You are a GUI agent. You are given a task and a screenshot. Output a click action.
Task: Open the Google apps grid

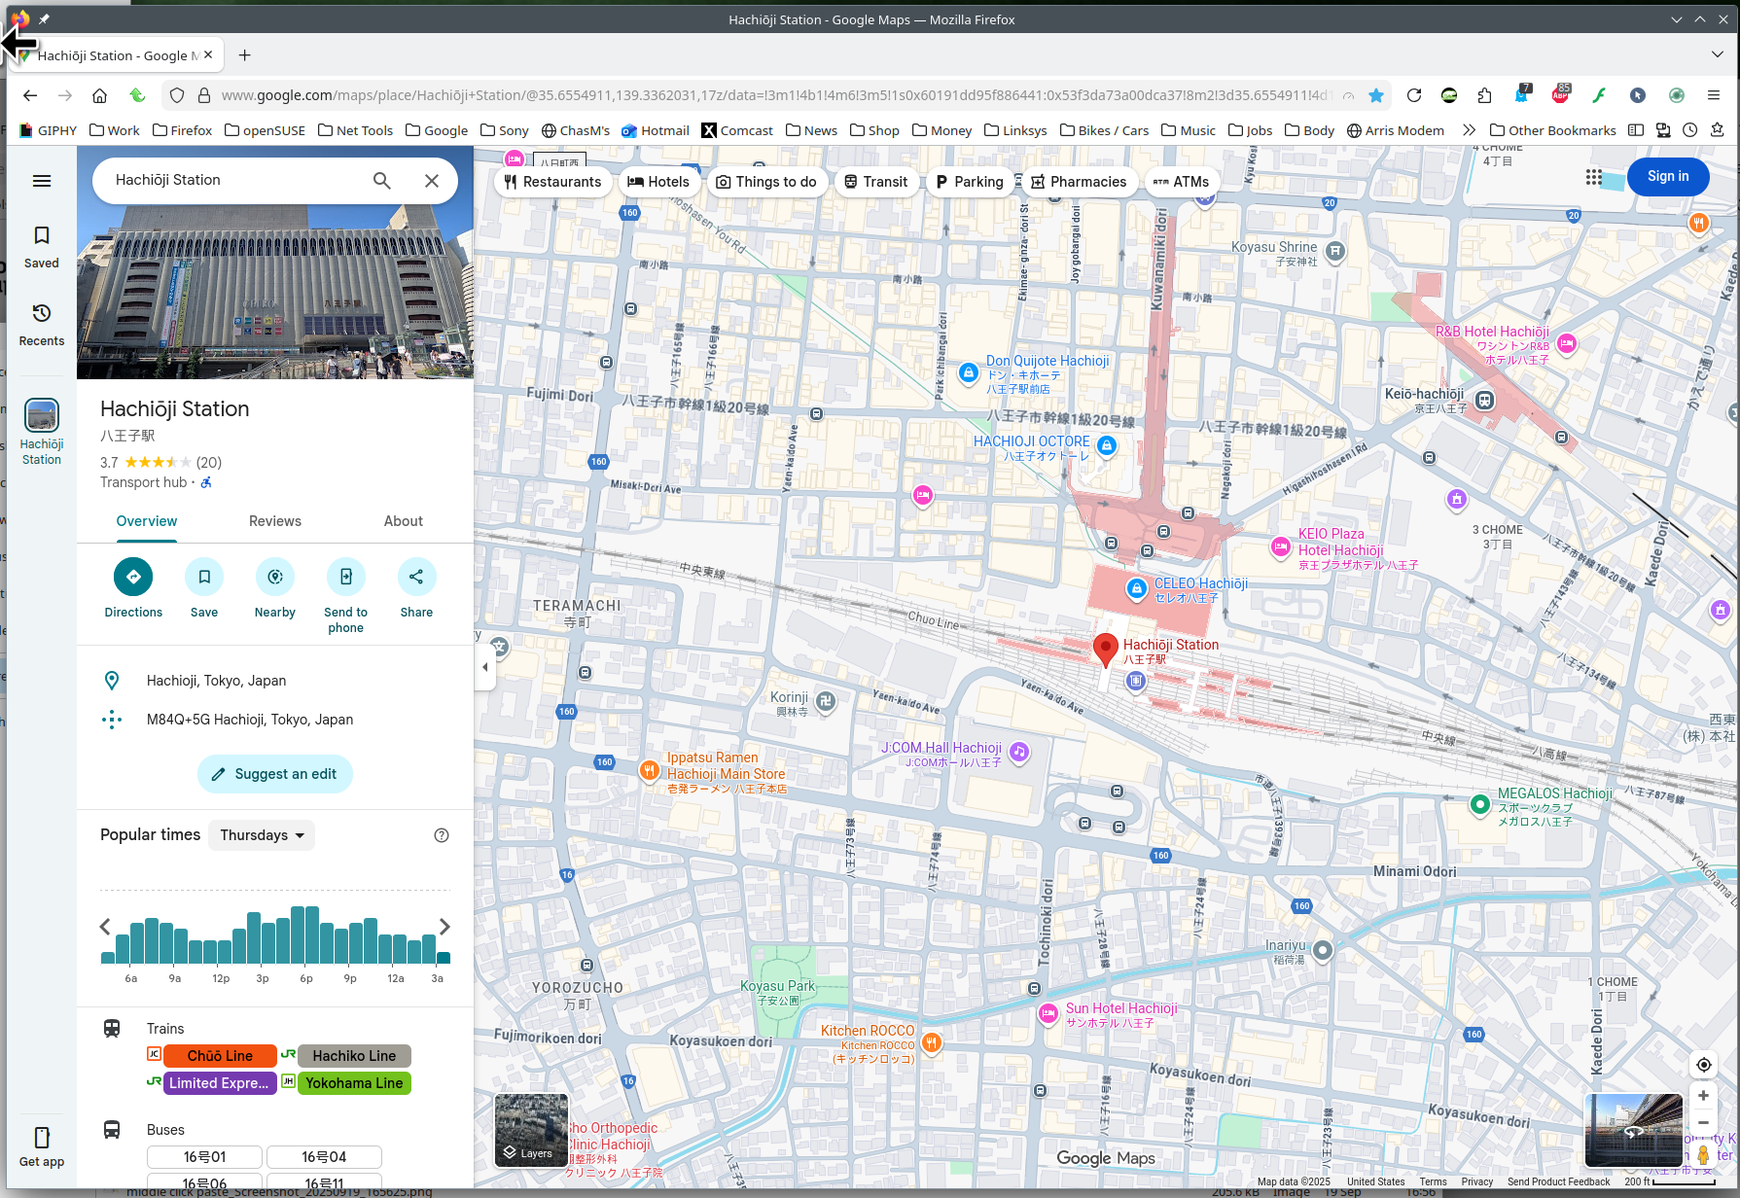coord(1593,177)
